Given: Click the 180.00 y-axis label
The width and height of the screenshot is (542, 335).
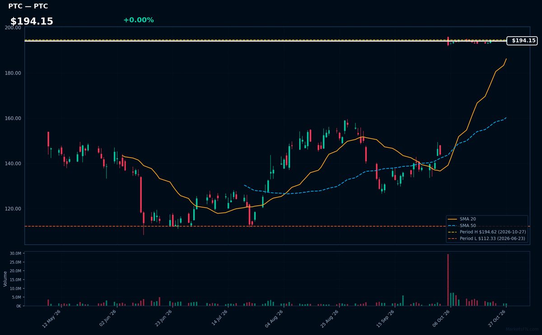Looking at the screenshot, I should 13,73.
